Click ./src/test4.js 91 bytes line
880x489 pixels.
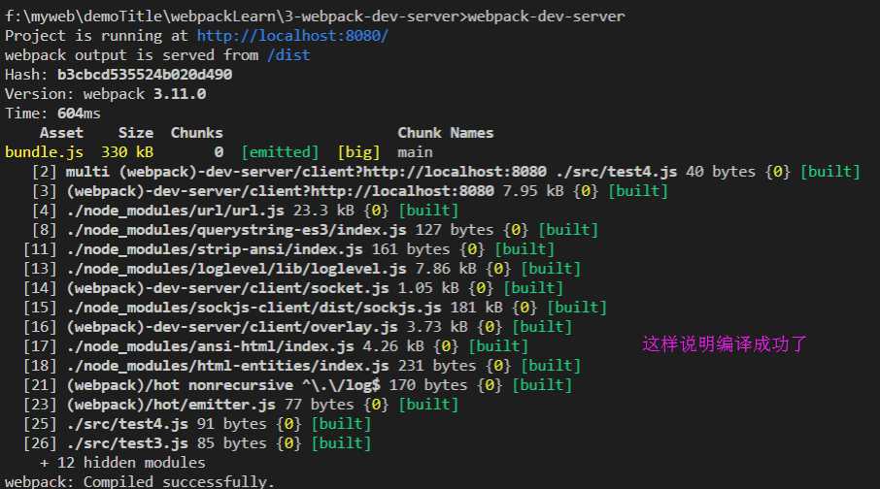coord(197,424)
